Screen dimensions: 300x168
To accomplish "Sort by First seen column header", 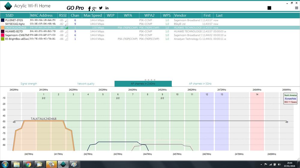I will (x=208, y=16).
